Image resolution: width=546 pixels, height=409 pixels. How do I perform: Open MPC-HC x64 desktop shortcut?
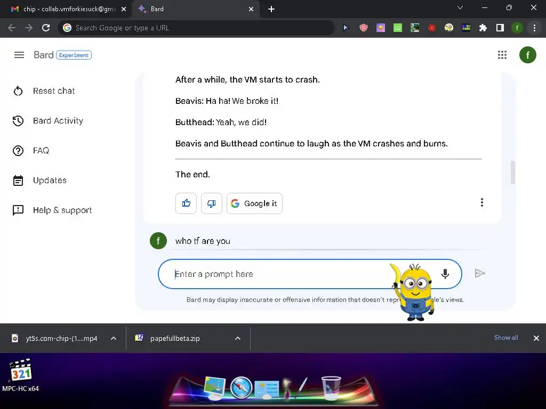tap(21, 375)
